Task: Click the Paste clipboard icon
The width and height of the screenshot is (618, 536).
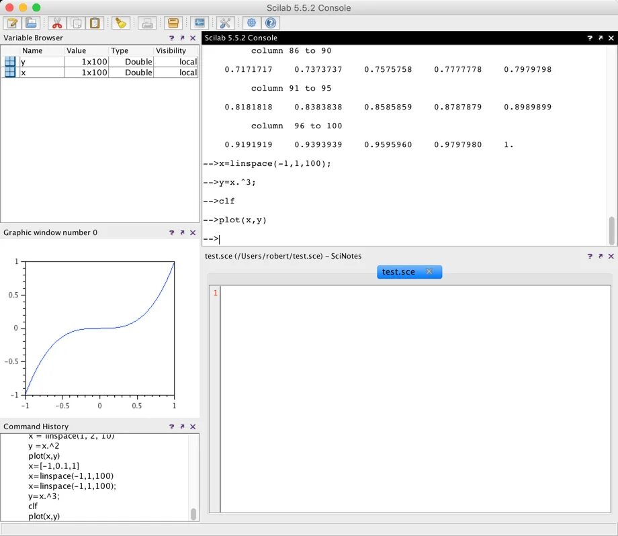Action: pyautogui.click(x=95, y=23)
